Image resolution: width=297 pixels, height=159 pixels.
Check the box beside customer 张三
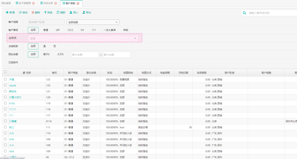(x=5, y=127)
